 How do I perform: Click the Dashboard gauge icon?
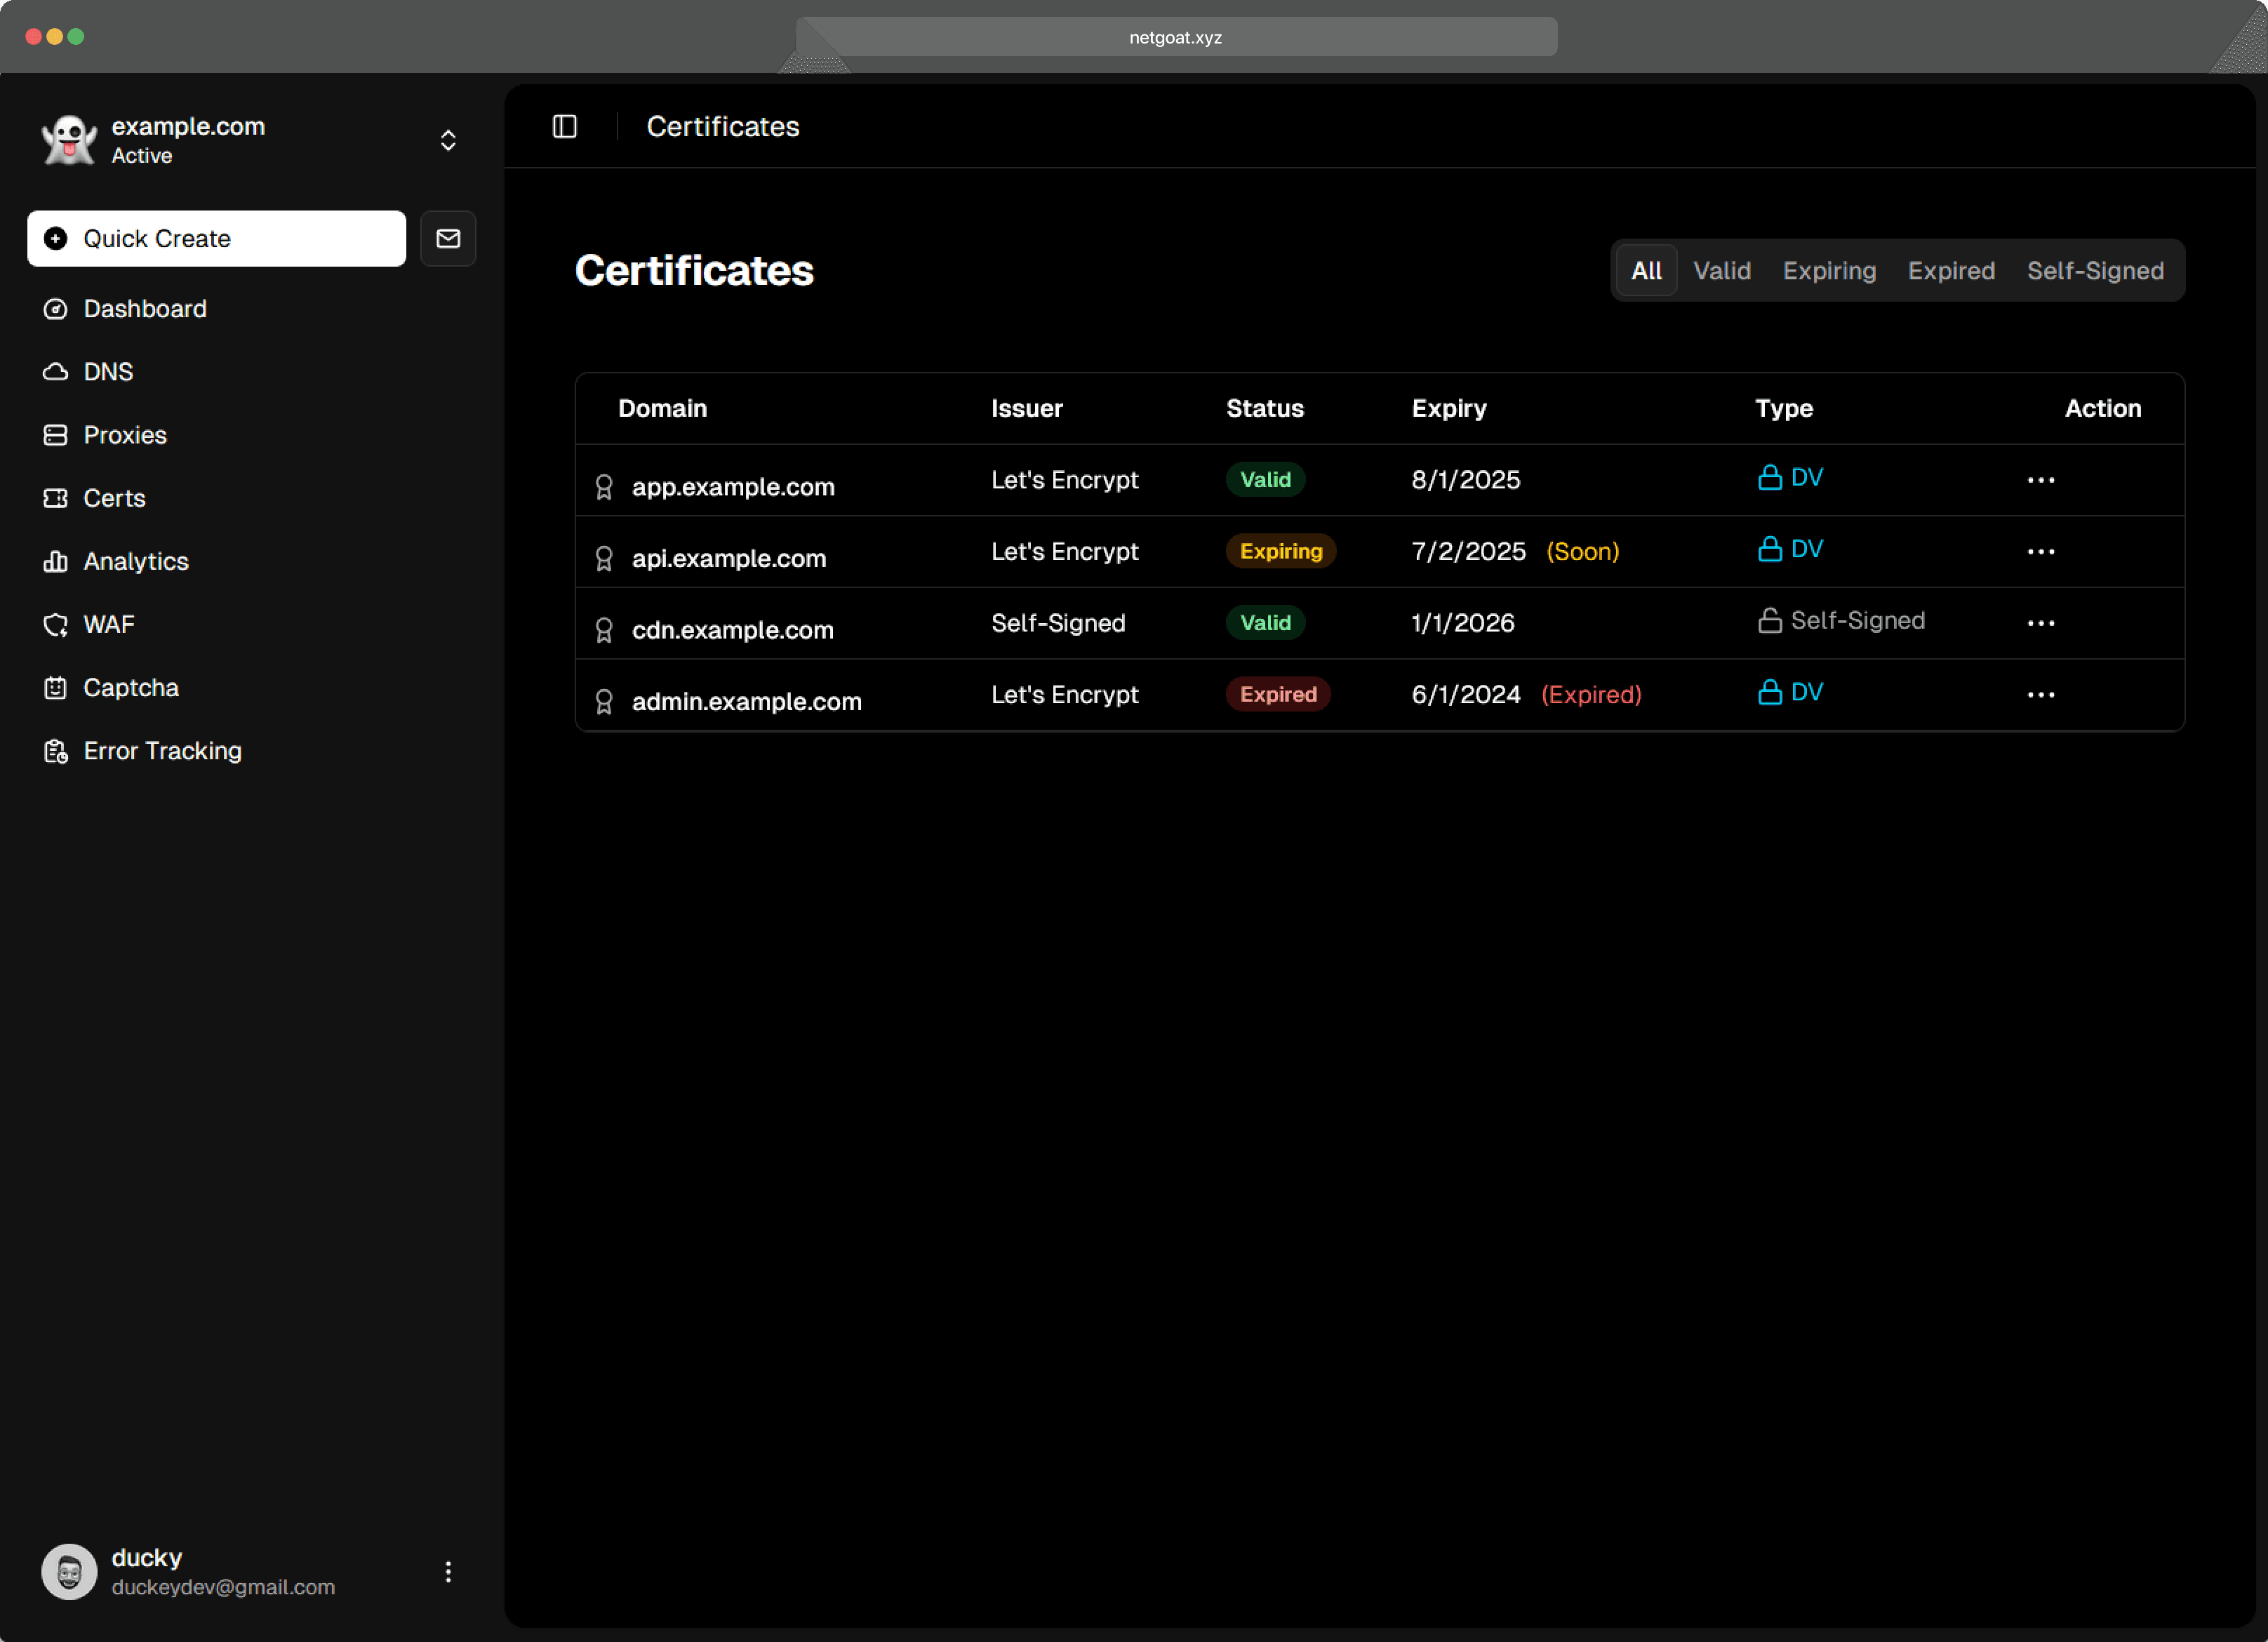coord(56,309)
